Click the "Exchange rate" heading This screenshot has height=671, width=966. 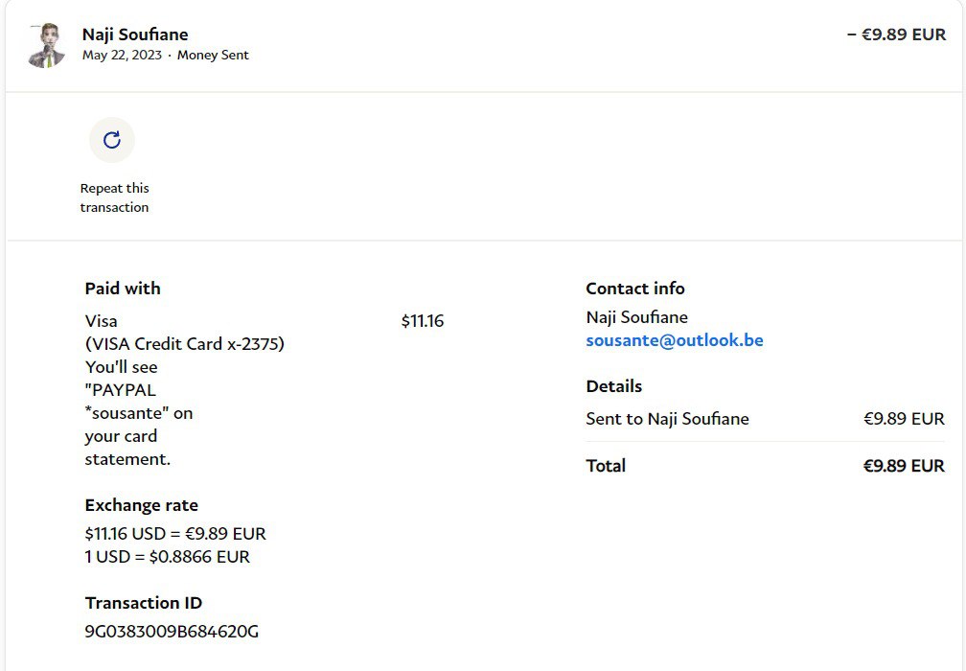click(x=141, y=505)
